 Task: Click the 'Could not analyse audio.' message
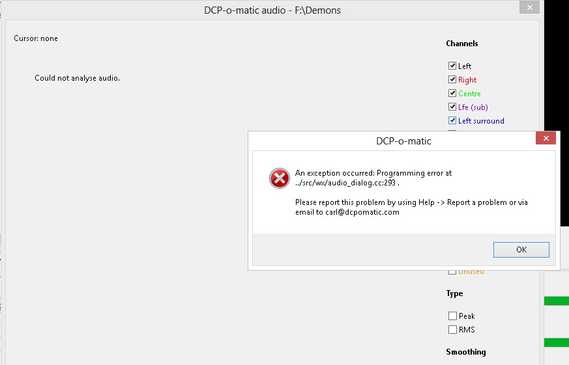point(78,78)
